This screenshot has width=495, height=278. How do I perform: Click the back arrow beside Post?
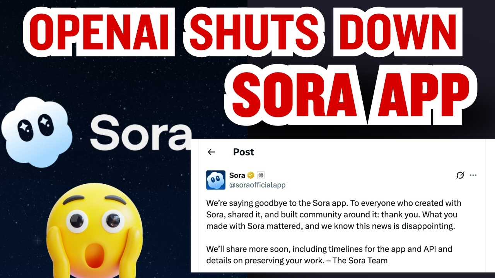[x=211, y=152]
